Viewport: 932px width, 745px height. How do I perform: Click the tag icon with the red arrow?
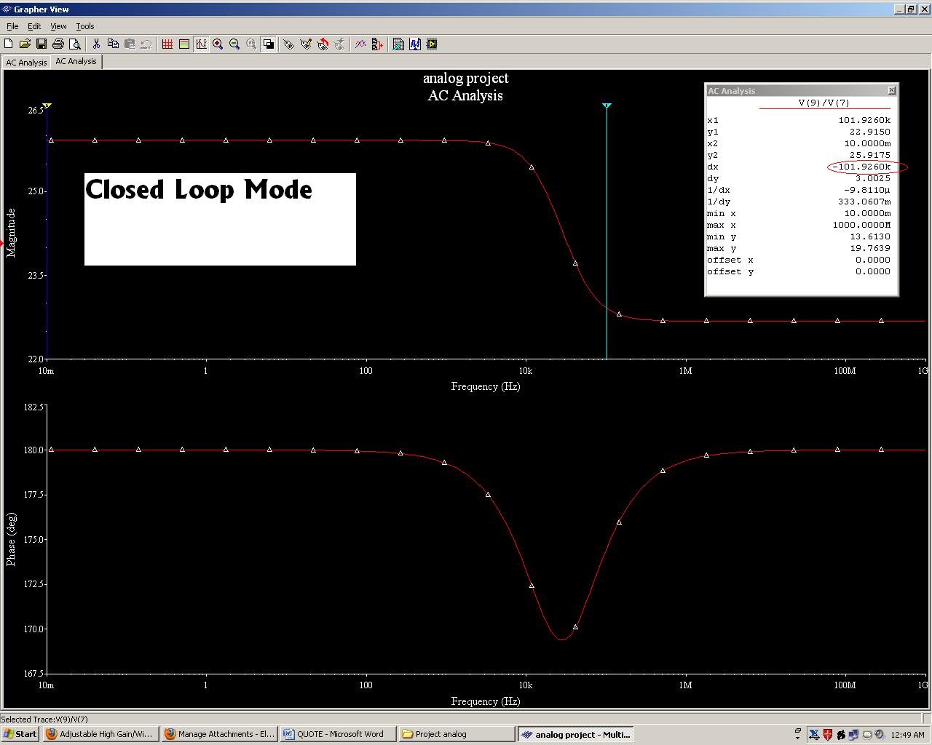click(323, 44)
